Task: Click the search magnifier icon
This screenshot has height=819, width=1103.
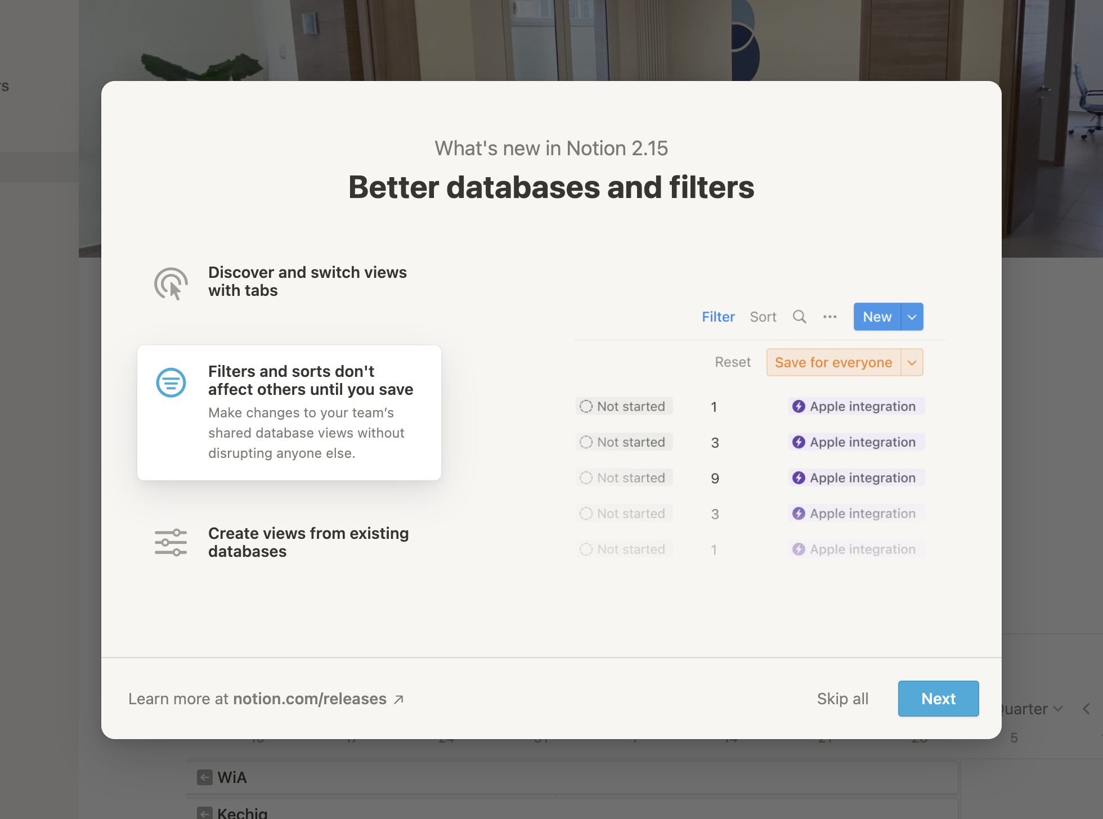Action: pyautogui.click(x=799, y=317)
